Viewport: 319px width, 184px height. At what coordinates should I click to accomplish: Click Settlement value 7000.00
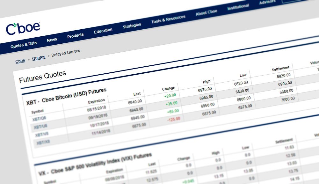click(288, 99)
